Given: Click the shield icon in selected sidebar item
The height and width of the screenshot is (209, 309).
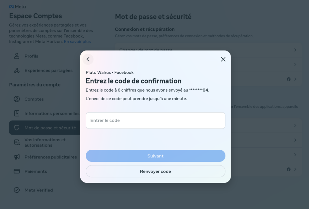Looking at the screenshot, I should click(17, 128).
